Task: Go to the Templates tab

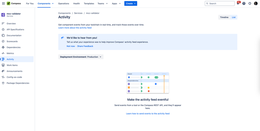Action: pyautogui.click(x=89, y=4)
